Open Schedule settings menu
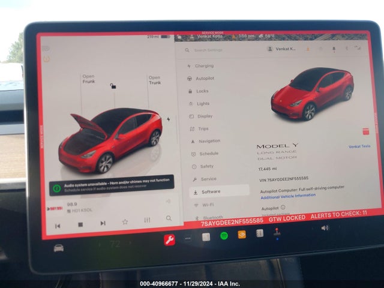 click(205, 154)
